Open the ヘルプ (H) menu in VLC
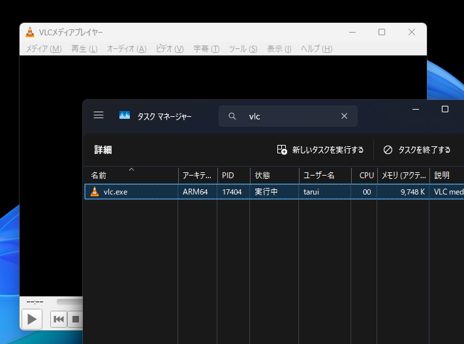 tap(317, 48)
